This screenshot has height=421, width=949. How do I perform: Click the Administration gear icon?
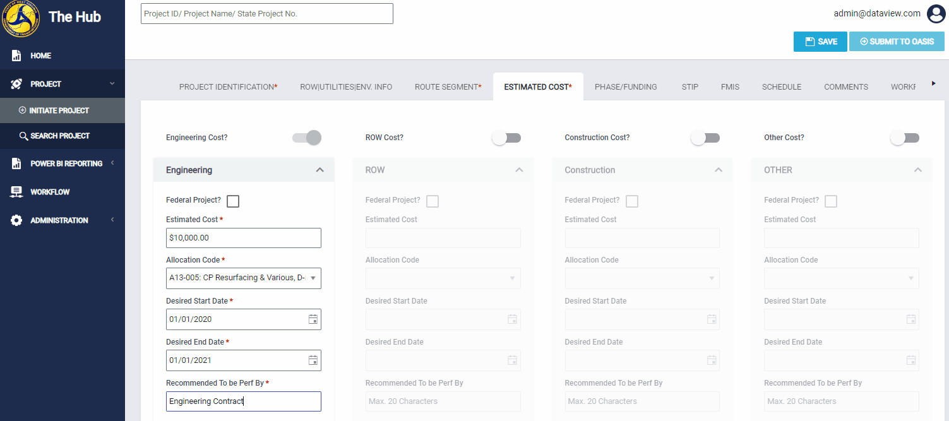(x=16, y=220)
